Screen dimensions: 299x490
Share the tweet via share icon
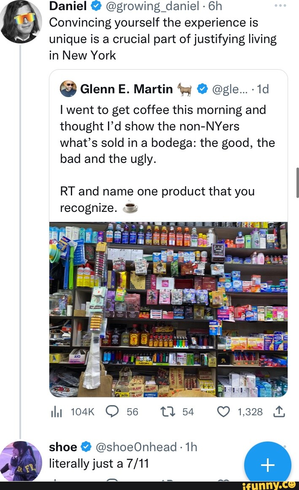coord(279,411)
